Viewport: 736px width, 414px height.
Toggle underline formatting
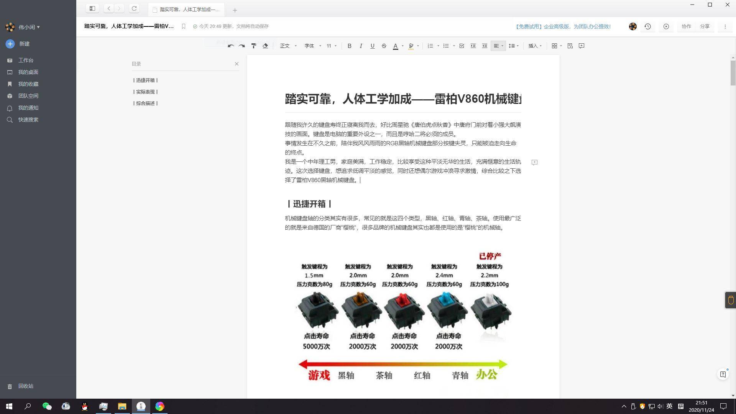pos(372,46)
